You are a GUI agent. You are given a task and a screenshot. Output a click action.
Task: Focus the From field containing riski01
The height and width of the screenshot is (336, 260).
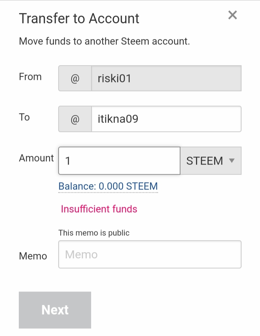coord(166,78)
